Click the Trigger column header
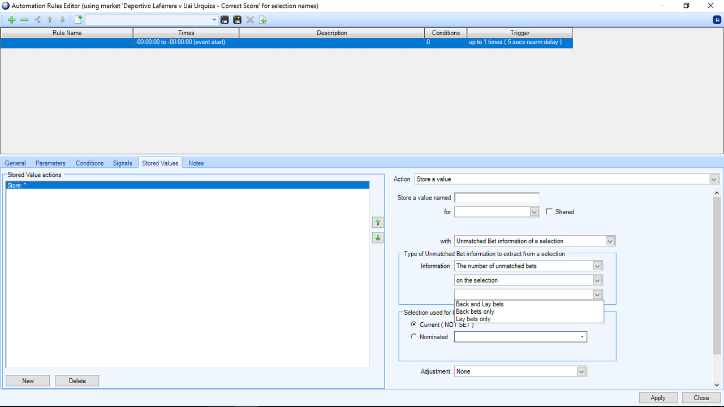The image size is (724, 407). pos(520,33)
